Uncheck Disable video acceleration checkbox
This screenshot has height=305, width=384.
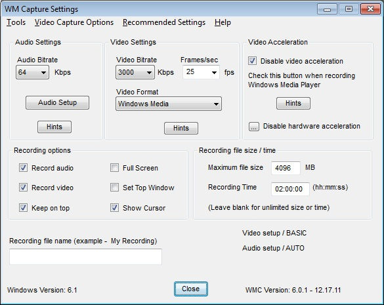click(252, 61)
